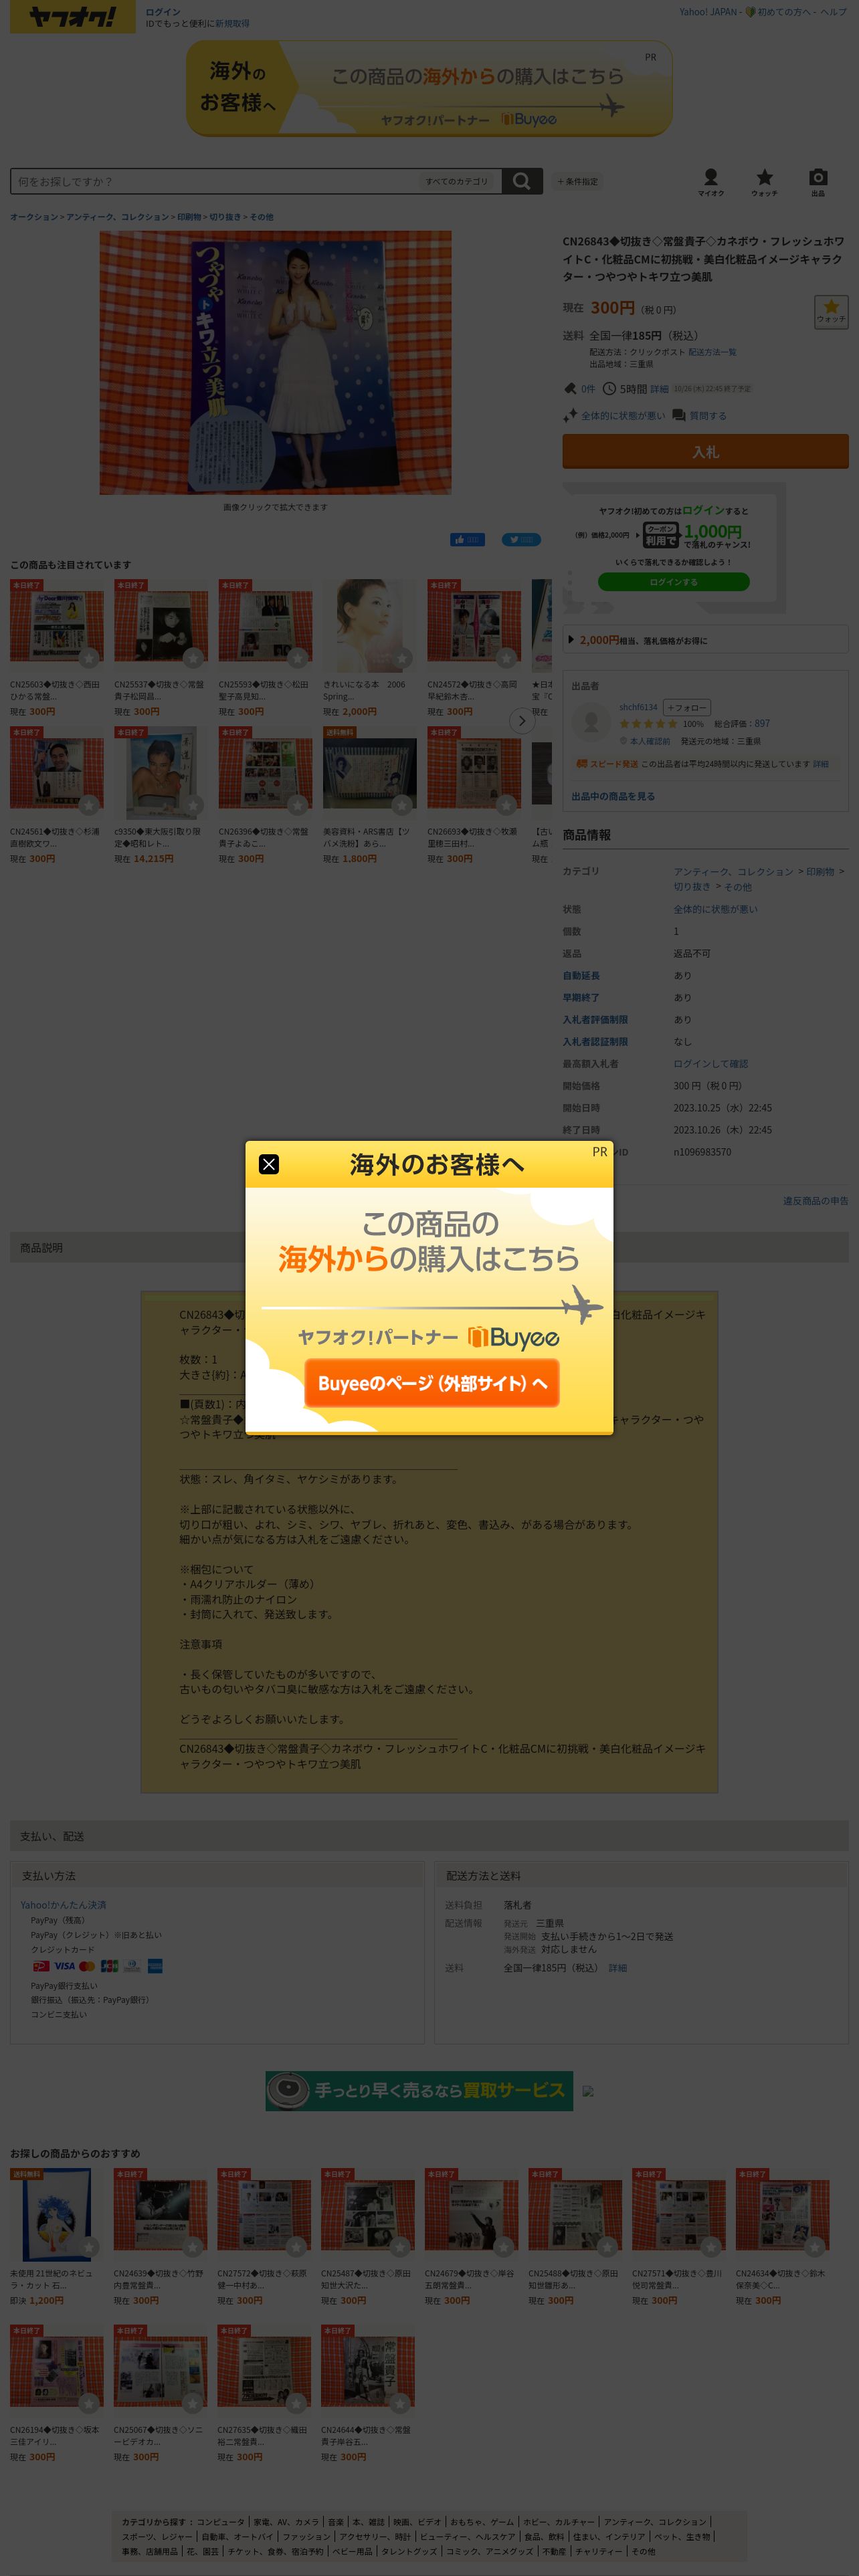Click the star on the CN24561 thumbnail
Image resolution: width=859 pixels, height=2576 pixels.
tap(89, 804)
